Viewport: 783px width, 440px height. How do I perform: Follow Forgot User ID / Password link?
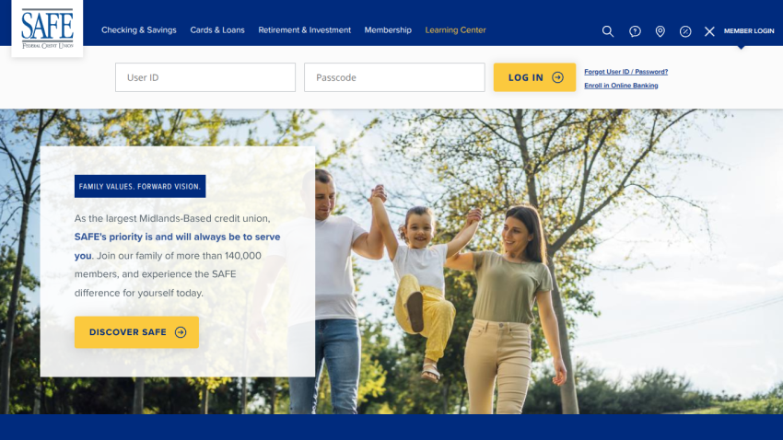pyautogui.click(x=625, y=72)
